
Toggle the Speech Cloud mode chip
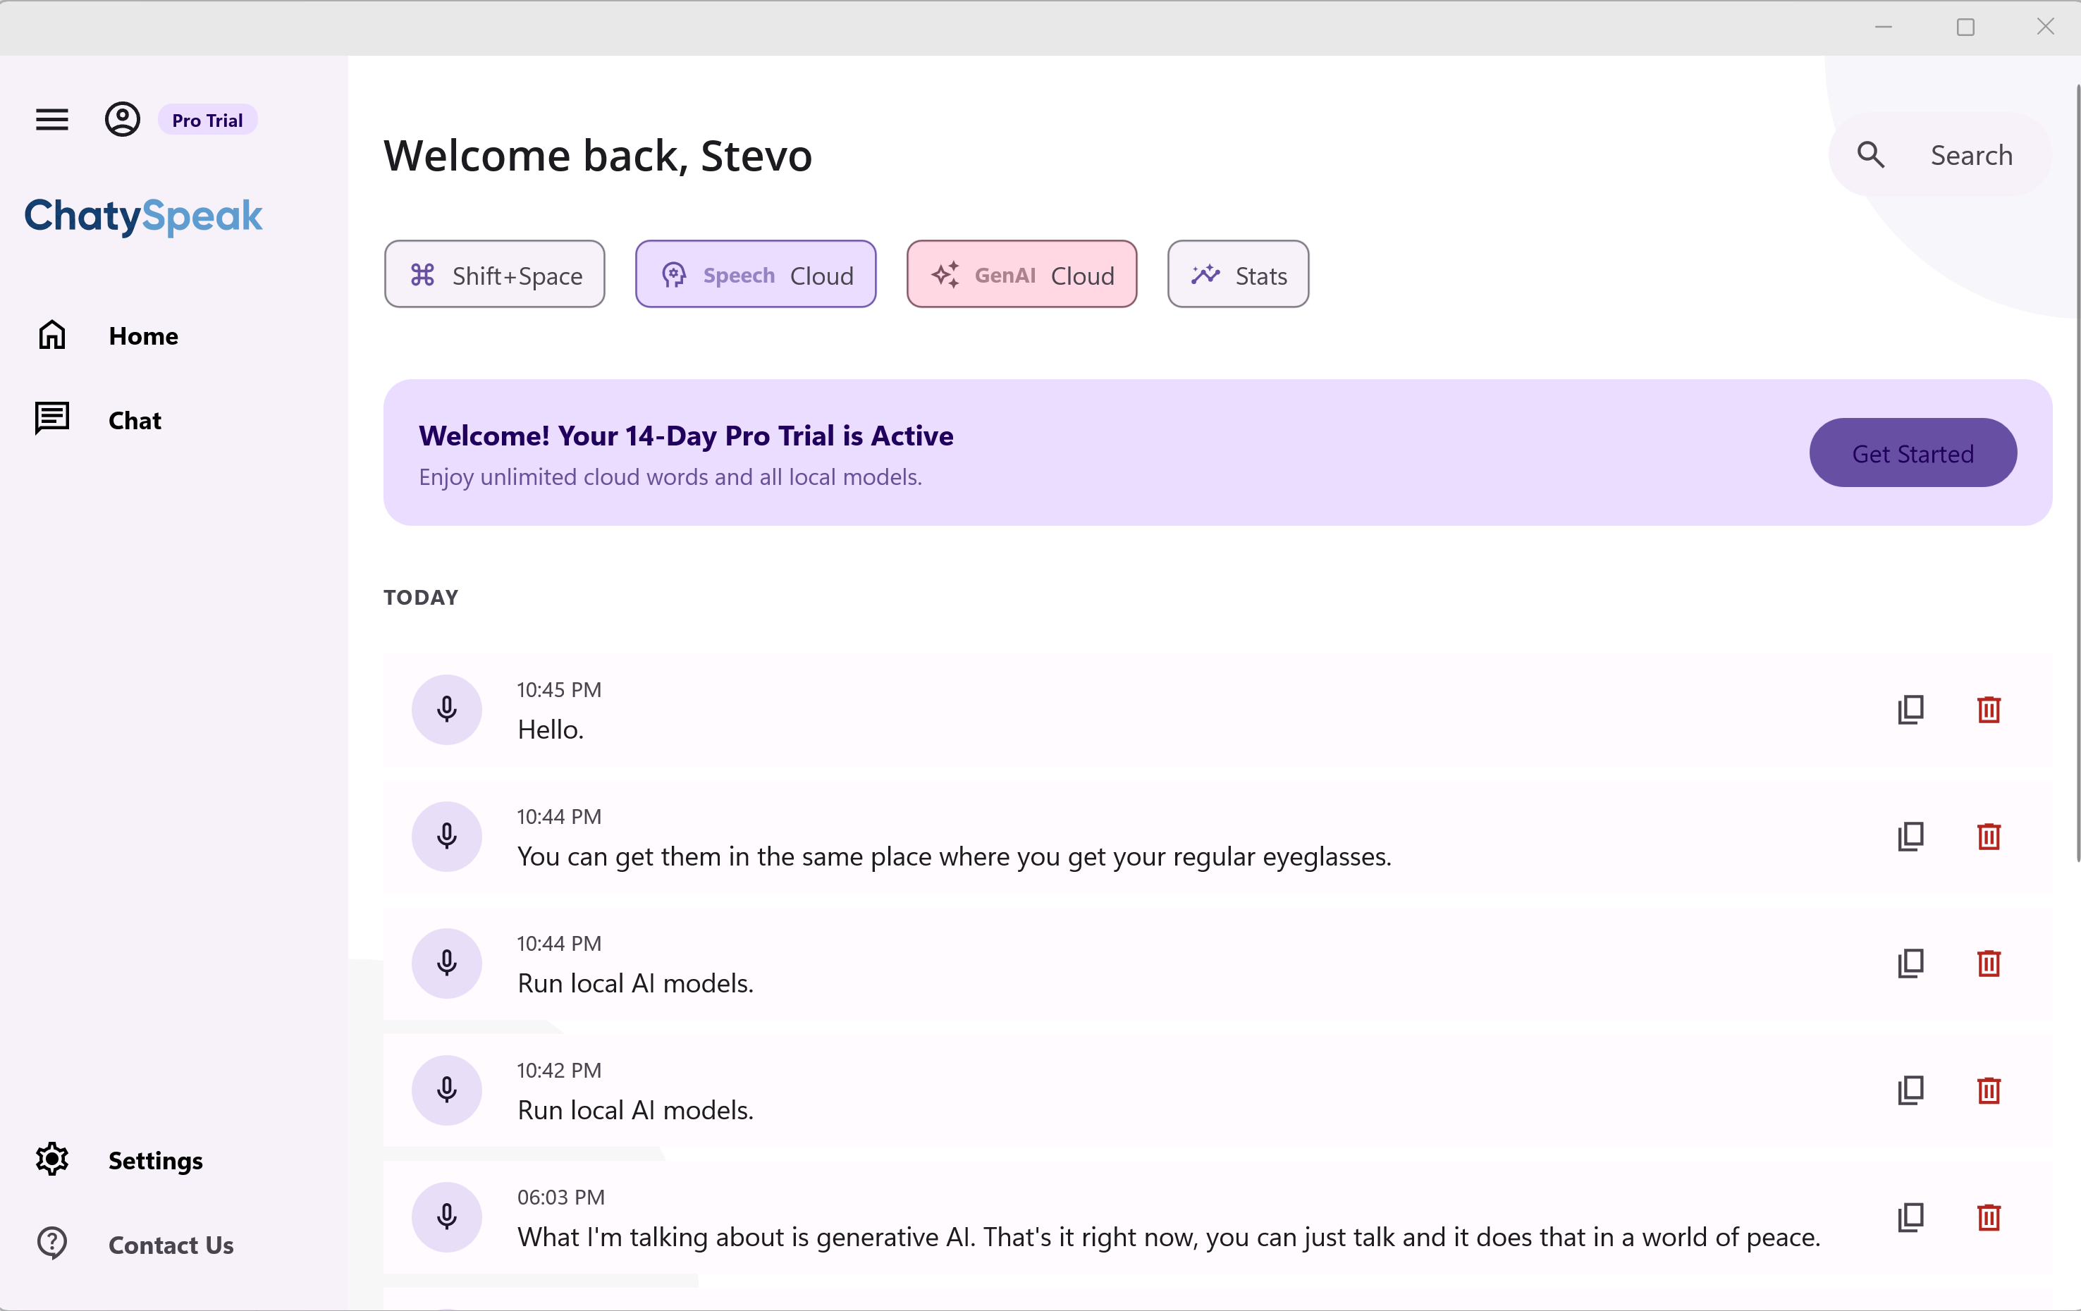tap(755, 275)
